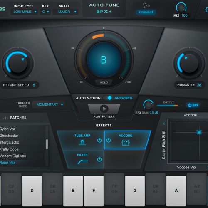Screen dimensions: 208x208
Task: Toggle the EFX power button
Action: click(x=193, y=105)
